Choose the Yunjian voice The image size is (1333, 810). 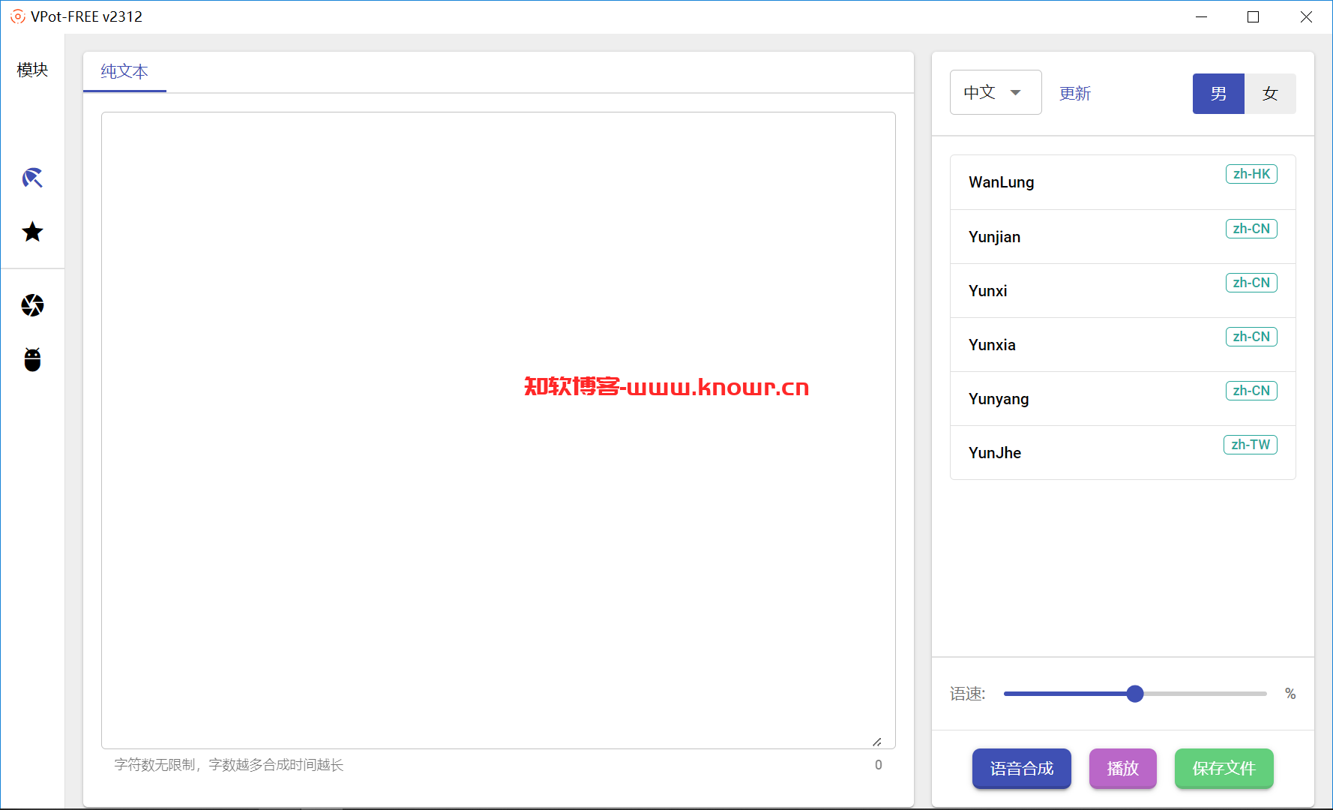click(1122, 237)
